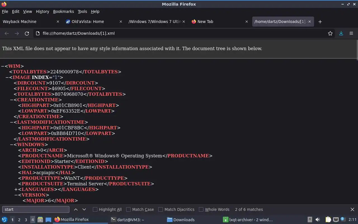The width and height of the screenshot is (358, 224).
Task: Open lxqt-archiver window from taskbar
Action: [x=248, y=220]
